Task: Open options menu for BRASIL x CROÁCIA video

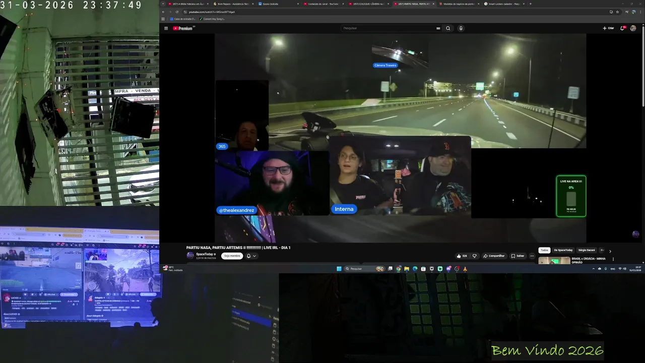Action: coord(613,259)
